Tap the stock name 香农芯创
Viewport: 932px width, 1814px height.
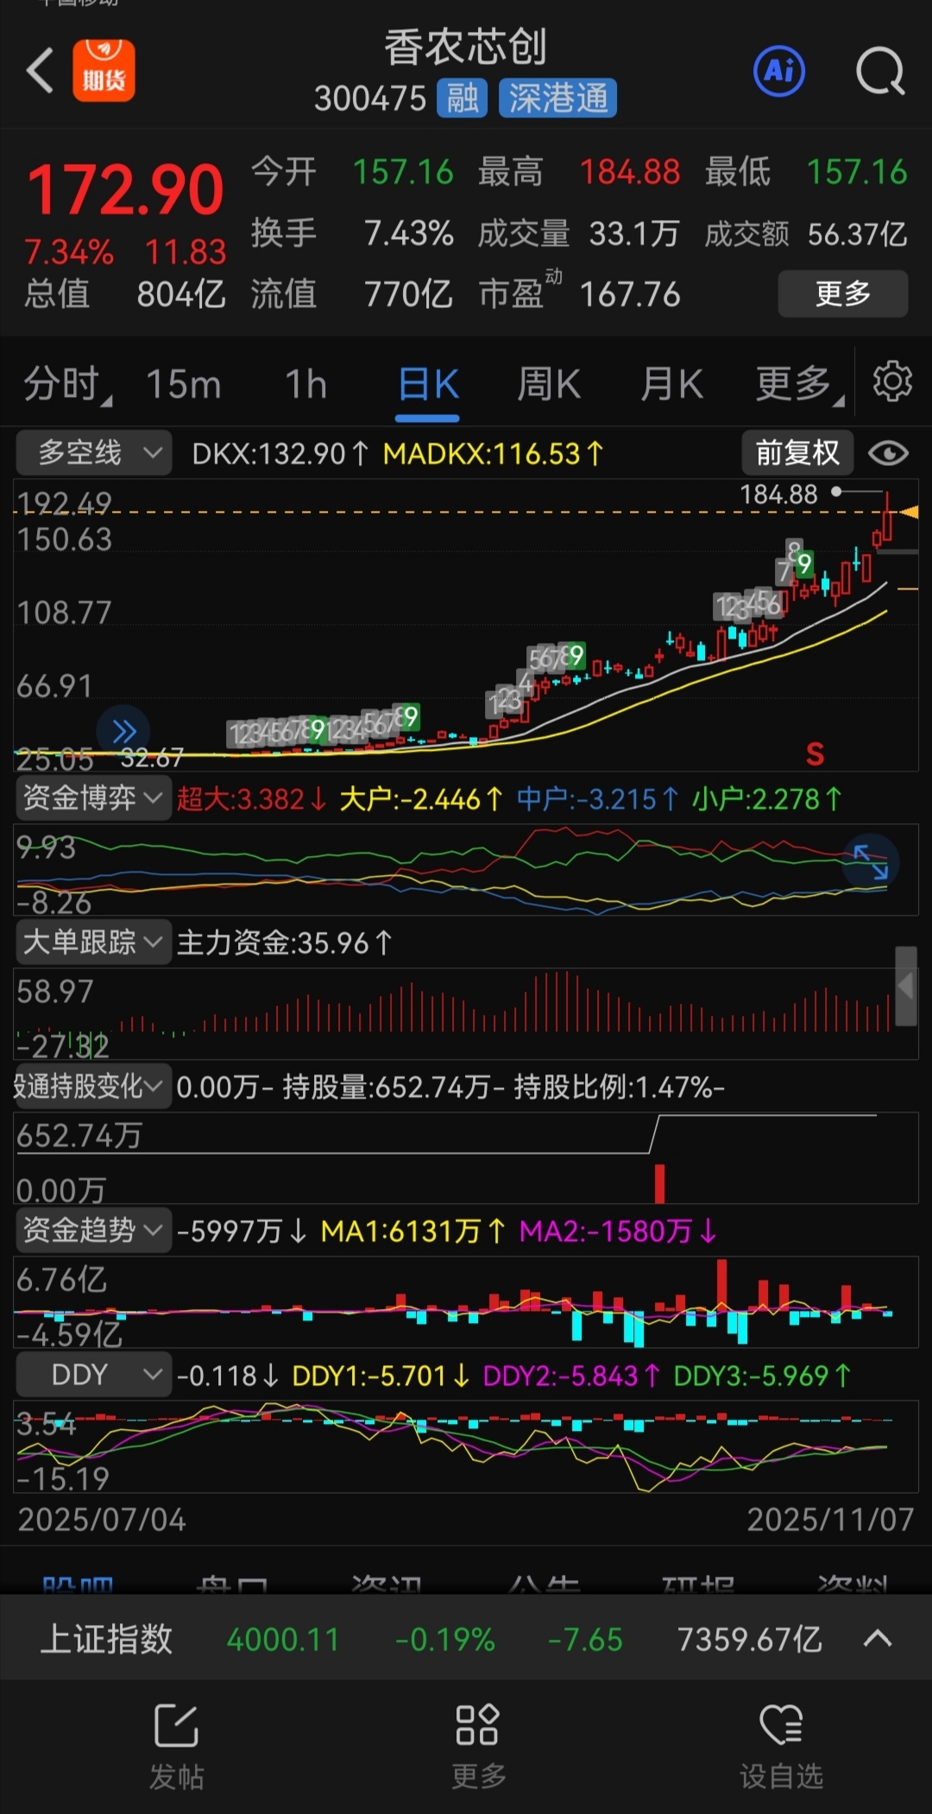coord(466,47)
